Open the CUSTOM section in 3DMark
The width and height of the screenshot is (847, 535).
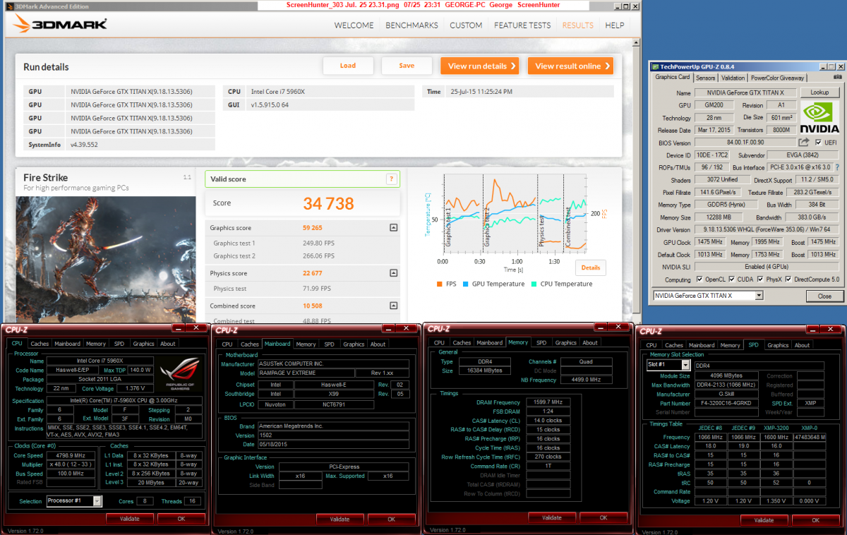point(466,25)
